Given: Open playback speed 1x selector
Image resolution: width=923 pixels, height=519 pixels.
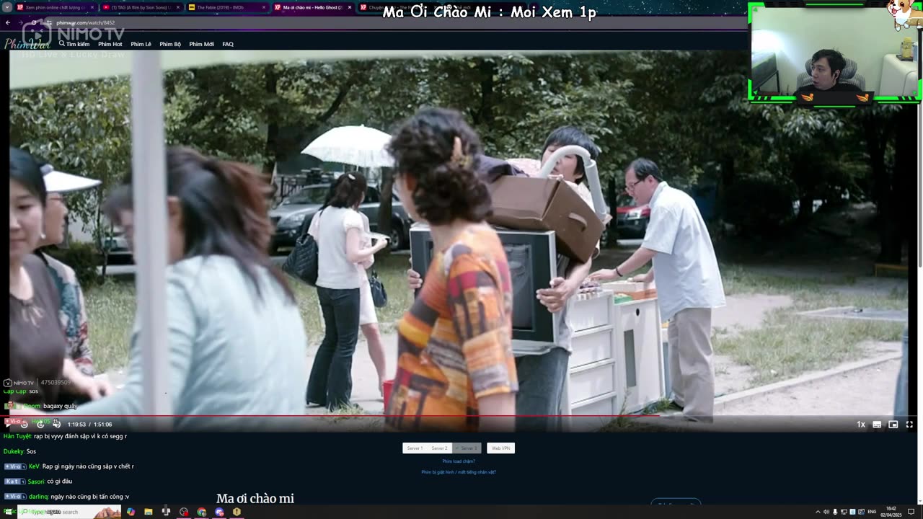Looking at the screenshot, I should (x=861, y=425).
